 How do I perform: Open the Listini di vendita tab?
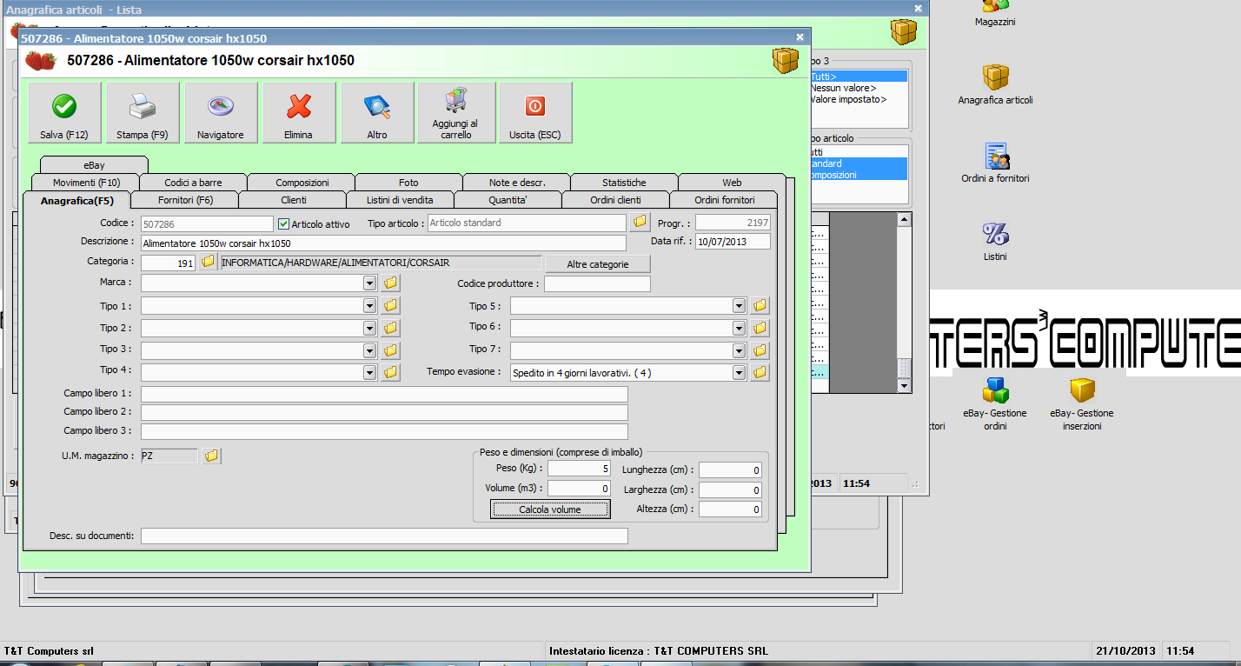400,200
